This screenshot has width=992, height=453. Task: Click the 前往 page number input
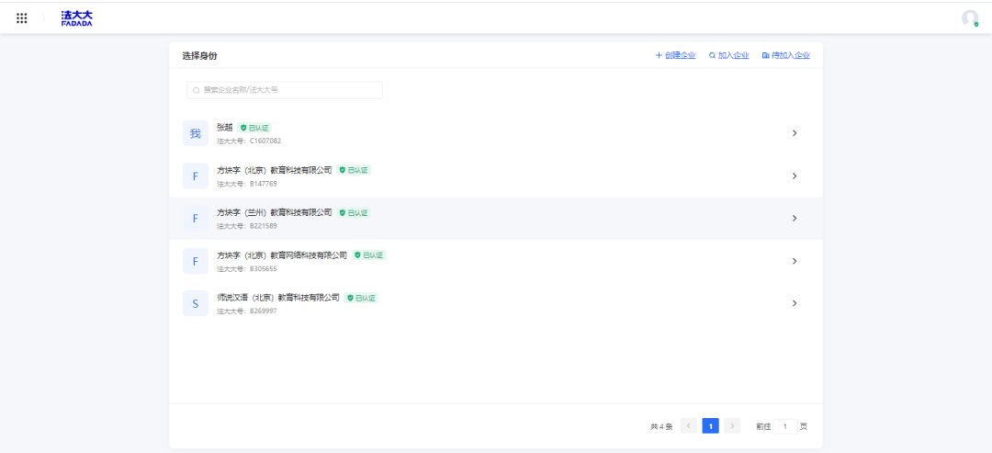785,426
